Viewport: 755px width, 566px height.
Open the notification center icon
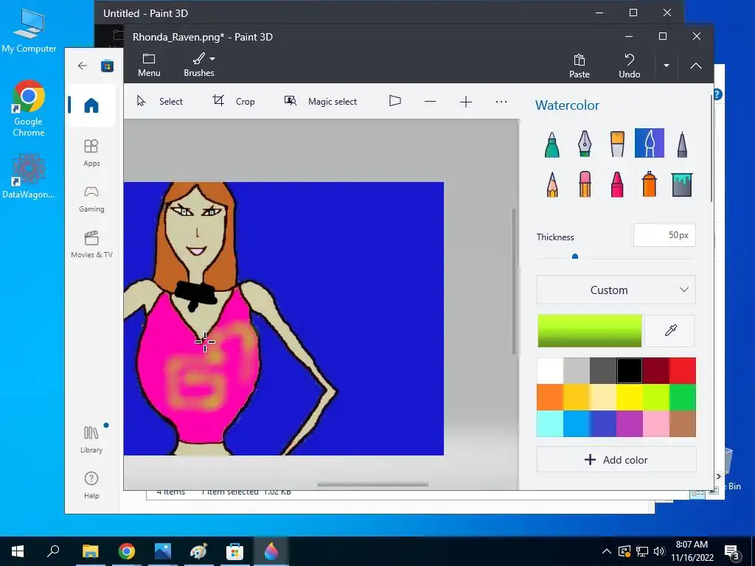click(732, 551)
